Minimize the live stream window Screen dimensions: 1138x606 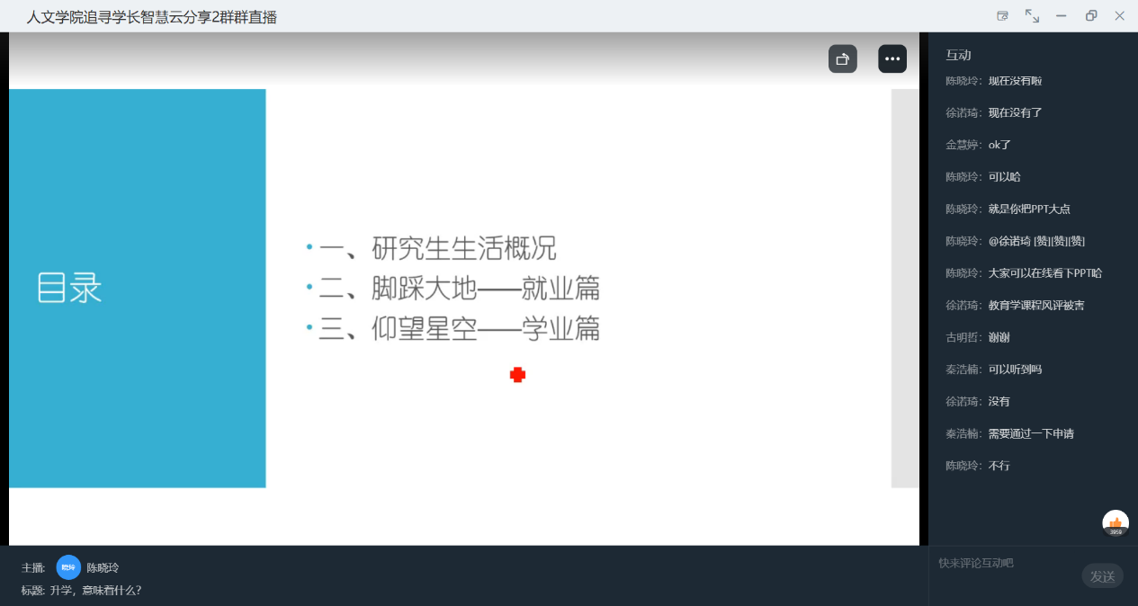point(1062,16)
